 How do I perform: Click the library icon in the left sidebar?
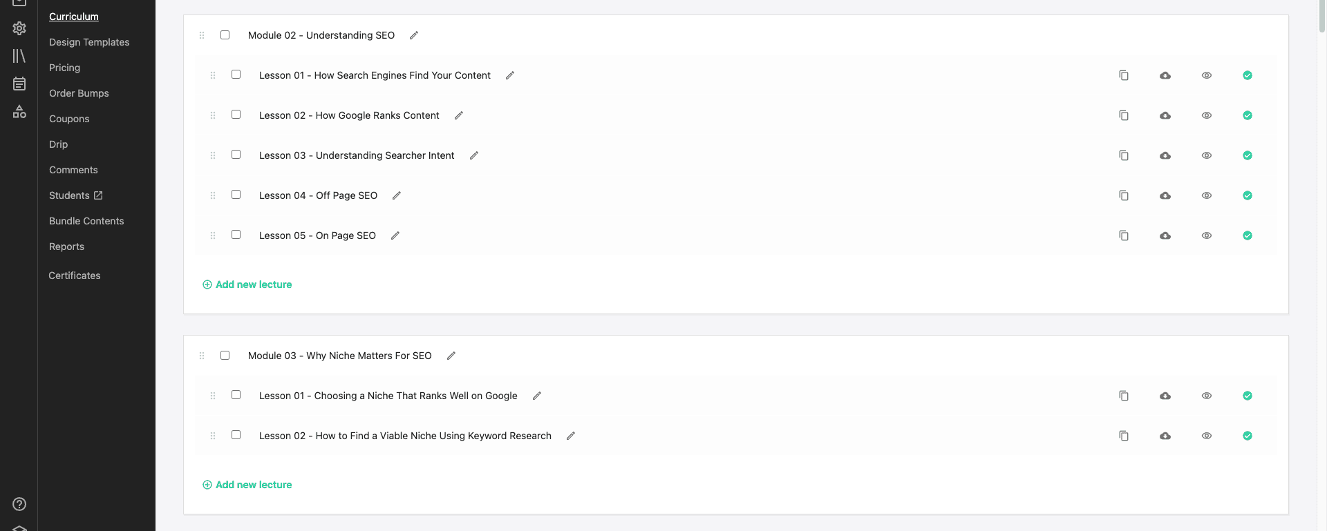pos(19,55)
